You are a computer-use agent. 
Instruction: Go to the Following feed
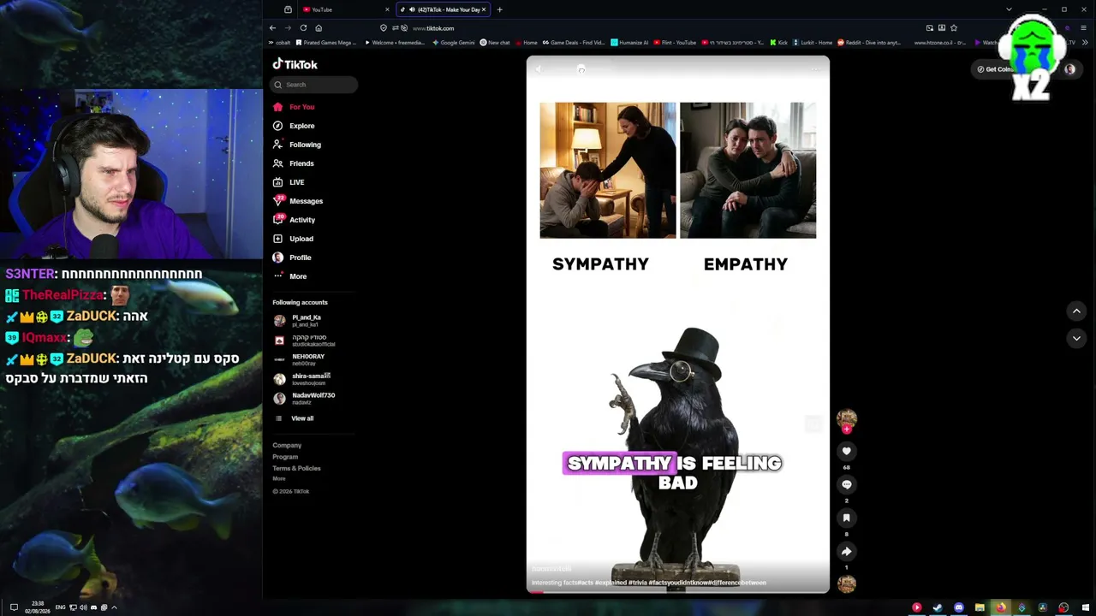(x=297, y=145)
